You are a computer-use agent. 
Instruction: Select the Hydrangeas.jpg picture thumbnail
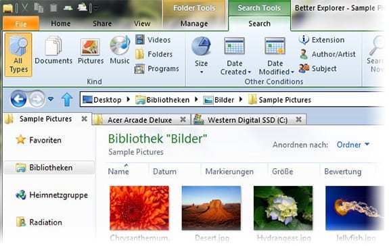point(283,208)
